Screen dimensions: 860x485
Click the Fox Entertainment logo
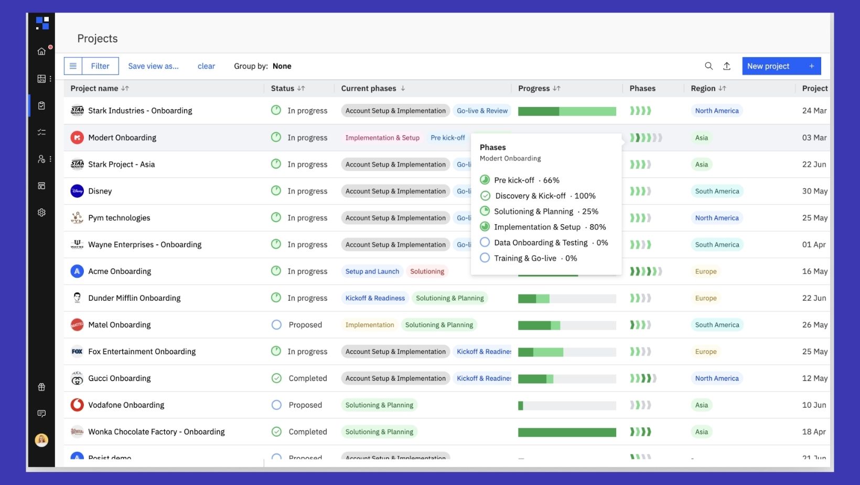[77, 352]
